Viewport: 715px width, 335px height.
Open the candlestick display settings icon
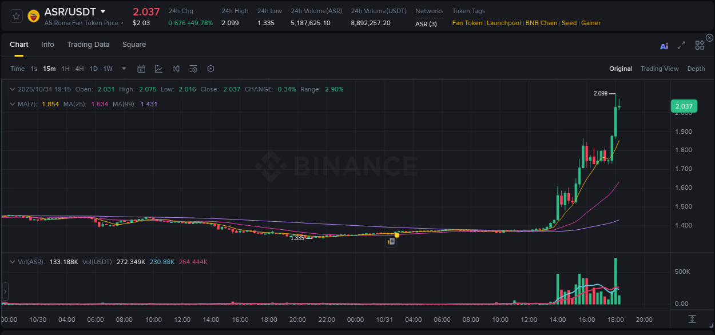pos(176,69)
